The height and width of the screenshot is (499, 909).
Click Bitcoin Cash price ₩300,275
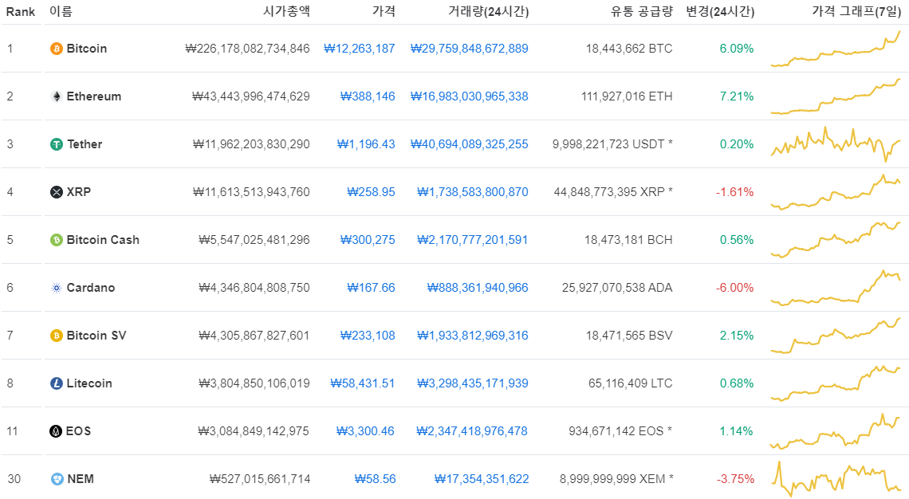368,240
